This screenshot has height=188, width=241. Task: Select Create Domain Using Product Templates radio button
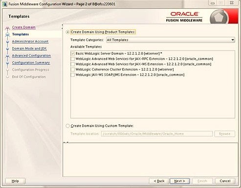coord(67,32)
